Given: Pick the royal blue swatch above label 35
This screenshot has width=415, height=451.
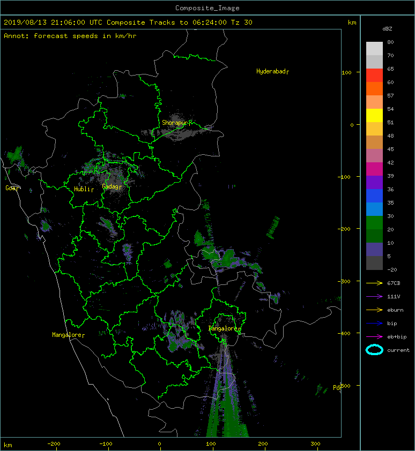Looking at the screenshot, I should coord(374,196).
